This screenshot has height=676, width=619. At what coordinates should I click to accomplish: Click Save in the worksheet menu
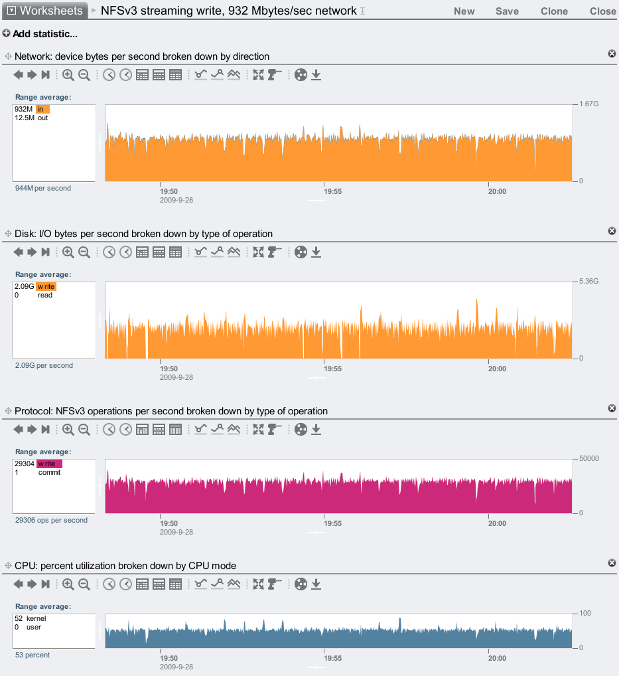coord(507,11)
